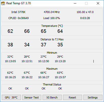Click the Real Temp GT 3.70 title text
Image resolution: width=104 pixels, height=102 pixels.
19,3
